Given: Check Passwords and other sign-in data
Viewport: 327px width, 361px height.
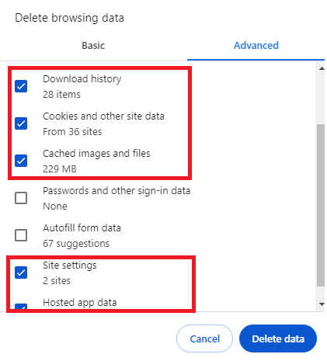Looking at the screenshot, I should pos(21,198).
